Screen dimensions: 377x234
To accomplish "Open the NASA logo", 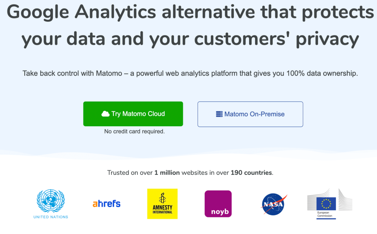I will pyautogui.click(x=274, y=204).
